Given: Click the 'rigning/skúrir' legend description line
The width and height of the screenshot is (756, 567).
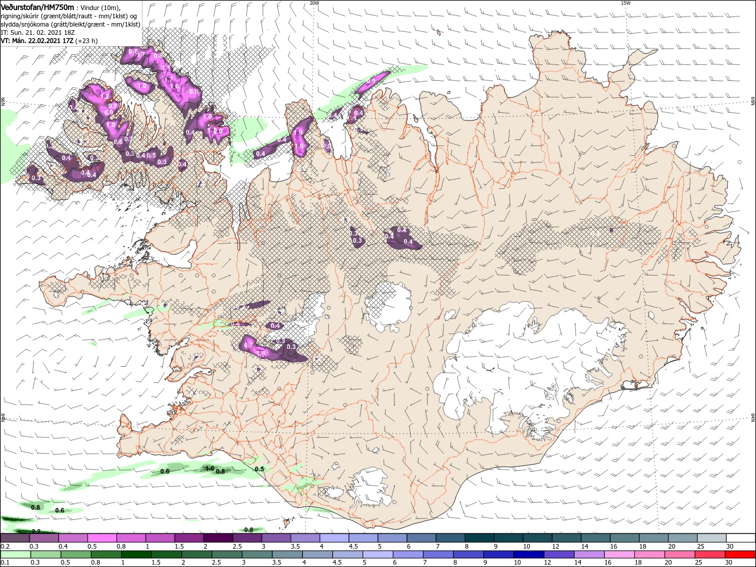Looking at the screenshot, I should 69,16.
